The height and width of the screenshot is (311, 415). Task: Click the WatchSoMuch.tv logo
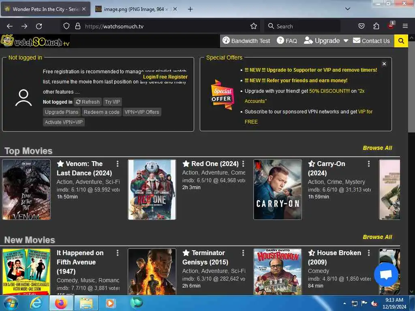coord(35,41)
